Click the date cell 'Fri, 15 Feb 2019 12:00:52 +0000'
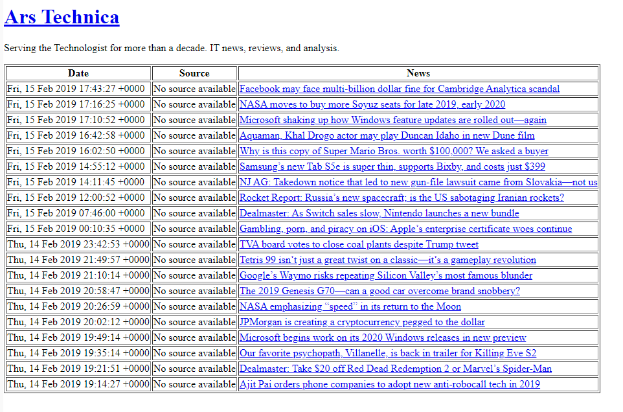This screenshot has width=623, height=412. tap(78, 197)
